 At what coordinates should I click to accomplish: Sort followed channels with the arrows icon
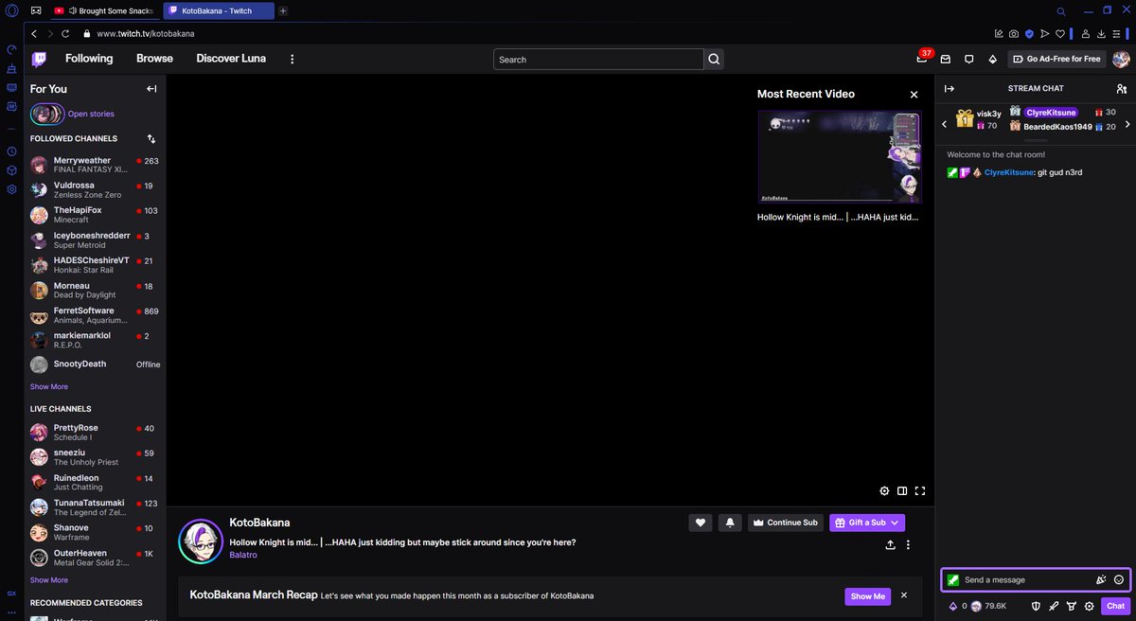click(151, 138)
